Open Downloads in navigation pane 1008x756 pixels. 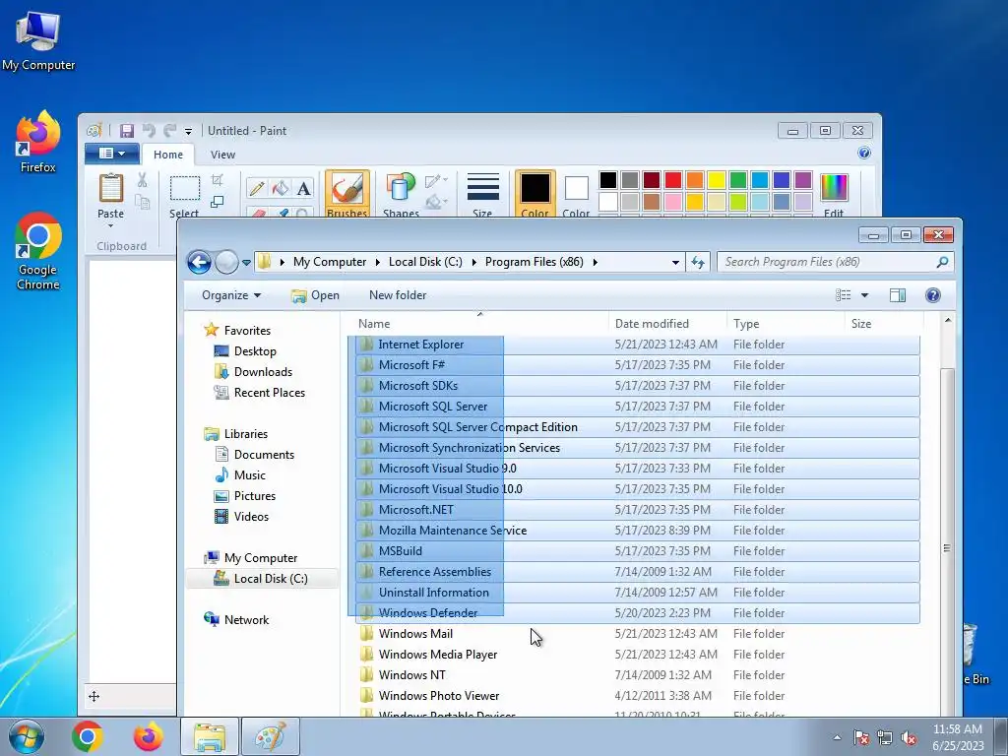[x=262, y=372]
